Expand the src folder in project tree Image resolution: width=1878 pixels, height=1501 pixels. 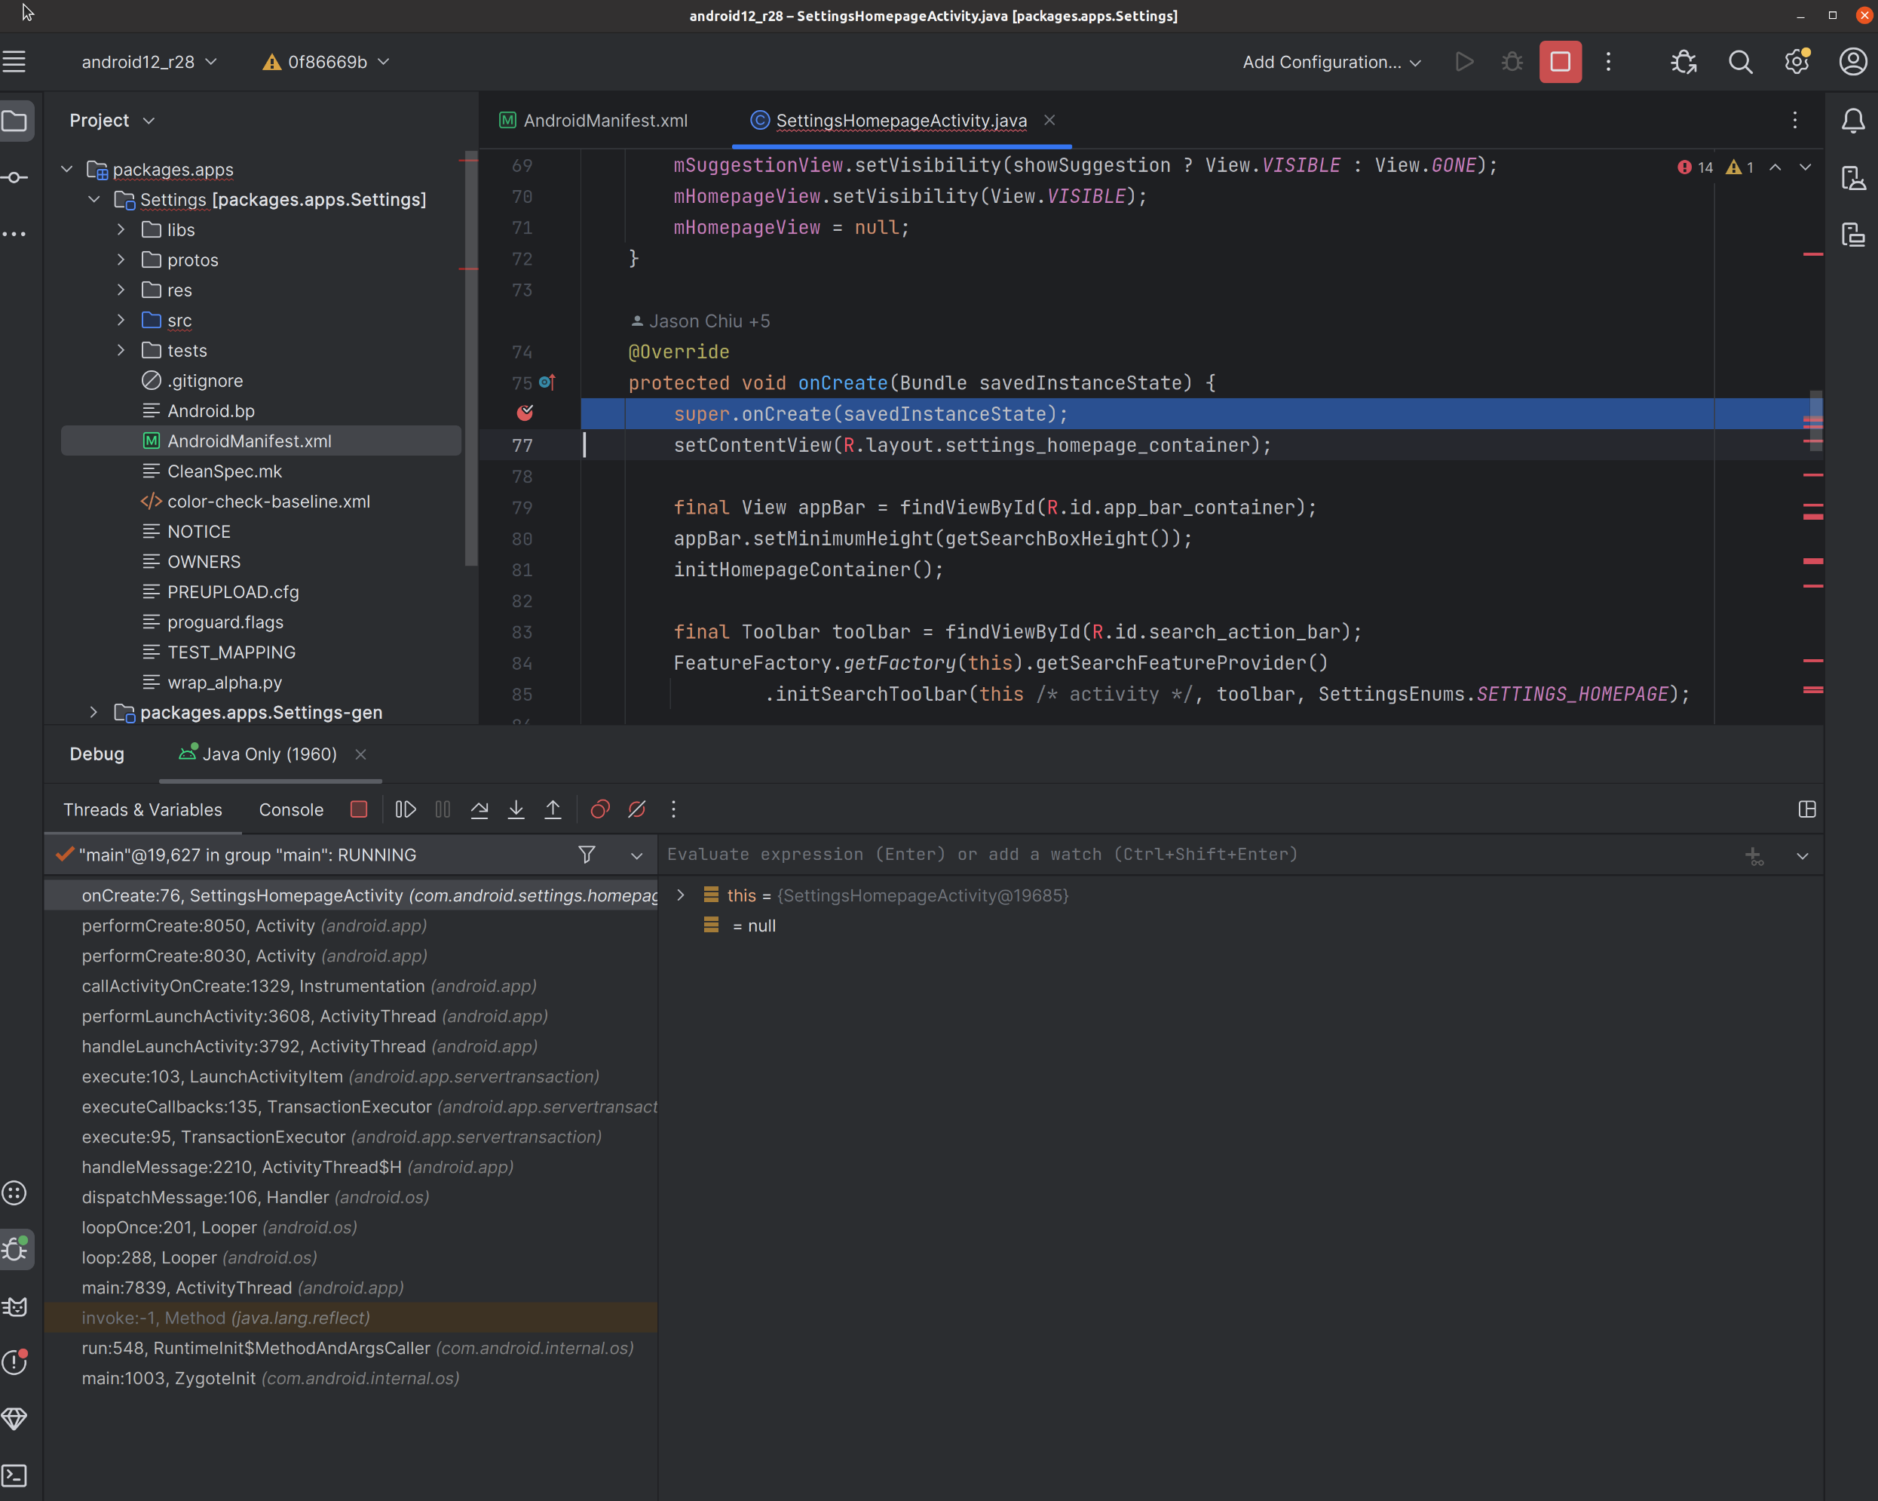point(121,321)
